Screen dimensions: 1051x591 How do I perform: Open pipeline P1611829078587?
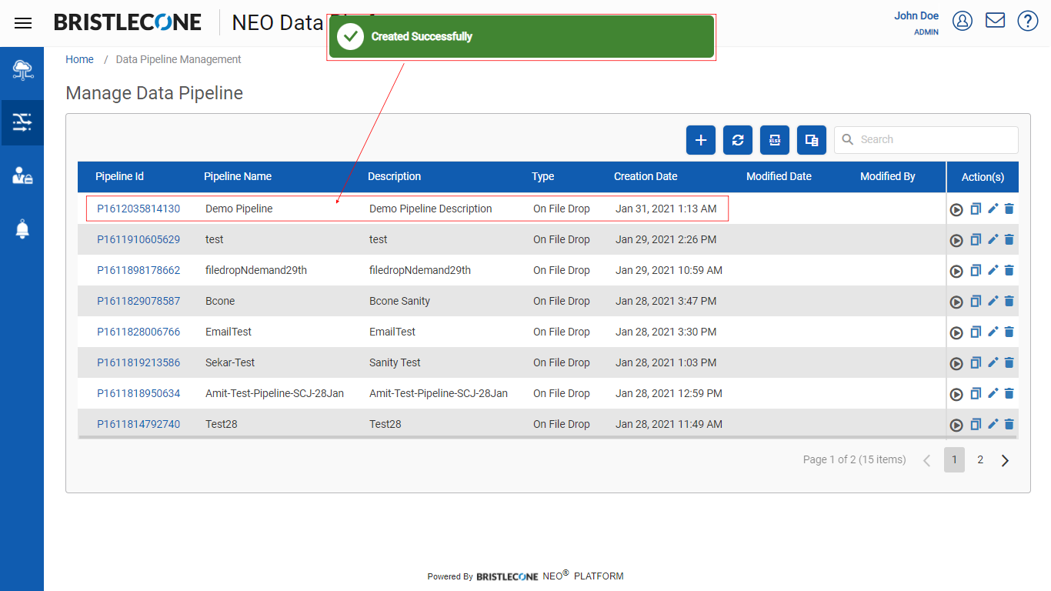point(138,301)
